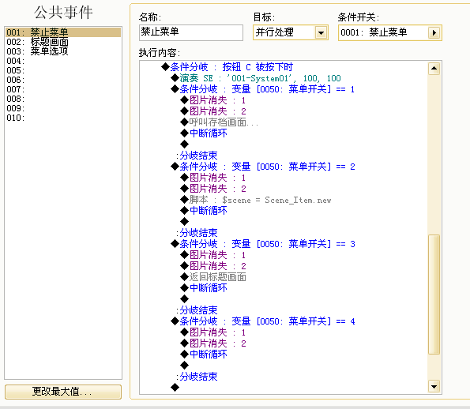
Task: Select empty common event slot 005
Action: (x=63, y=70)
